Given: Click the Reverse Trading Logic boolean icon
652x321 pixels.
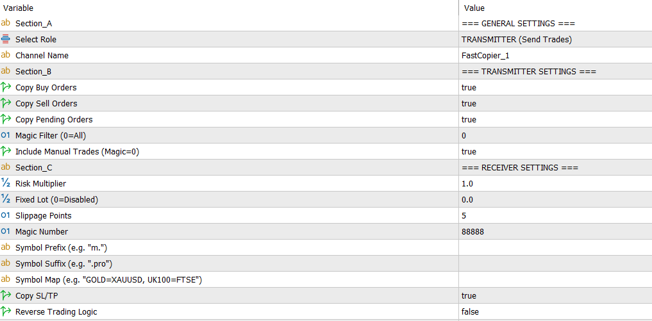Looking at the screenshot, I should (6, 312).
